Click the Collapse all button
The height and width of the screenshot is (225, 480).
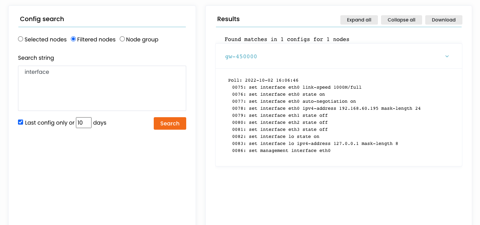pos(401,20)
